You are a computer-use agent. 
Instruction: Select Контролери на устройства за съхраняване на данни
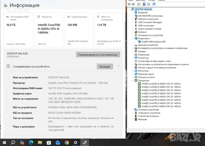click(x=163, y=64)
